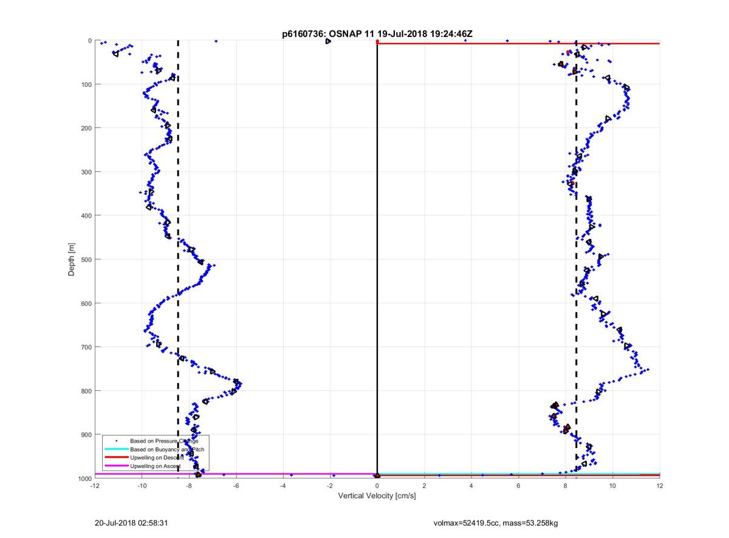Click x-axis tick label '2'
Image resolution: width=729 pixels, height=538 pixels.
pos(424,486)
